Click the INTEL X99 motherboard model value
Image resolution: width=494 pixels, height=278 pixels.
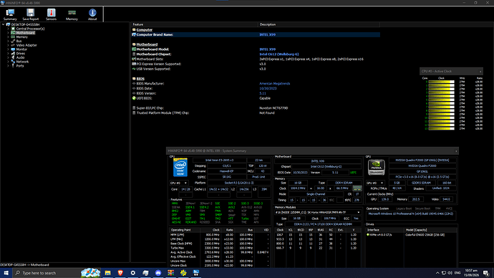(267, 49)
